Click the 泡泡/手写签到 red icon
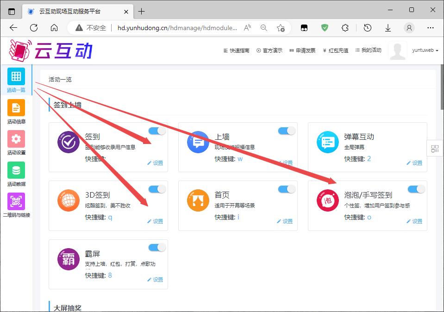Screen dimensions: 444x312 (x=328, y=200)
